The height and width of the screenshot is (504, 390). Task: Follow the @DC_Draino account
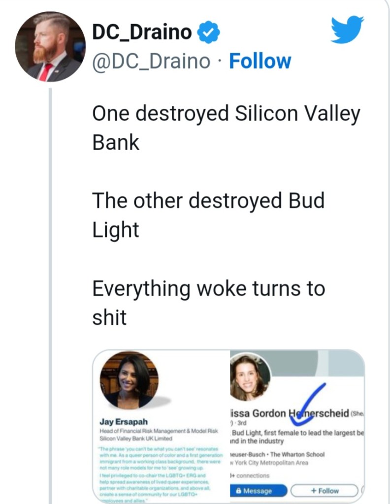click(x=260, y=62)
